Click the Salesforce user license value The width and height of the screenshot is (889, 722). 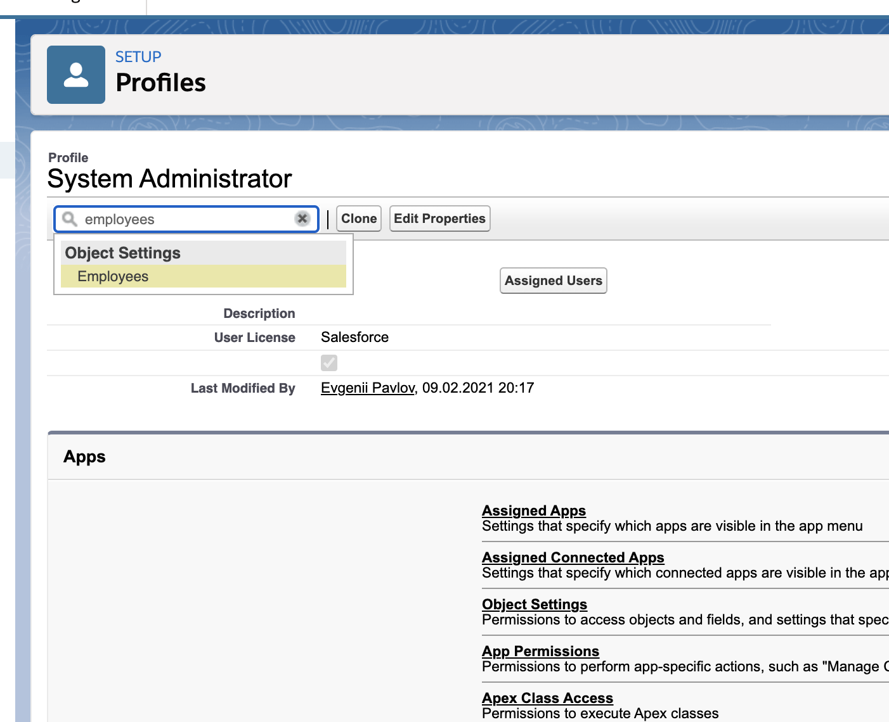(x=354, y=338)
